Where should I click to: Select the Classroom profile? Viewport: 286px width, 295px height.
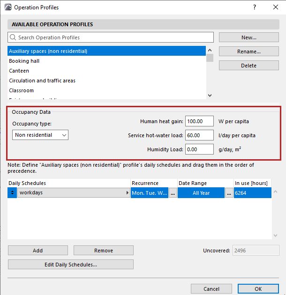106,90
